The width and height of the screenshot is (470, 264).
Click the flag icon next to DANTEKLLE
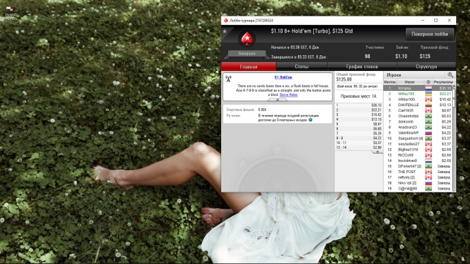click(429, 105)
